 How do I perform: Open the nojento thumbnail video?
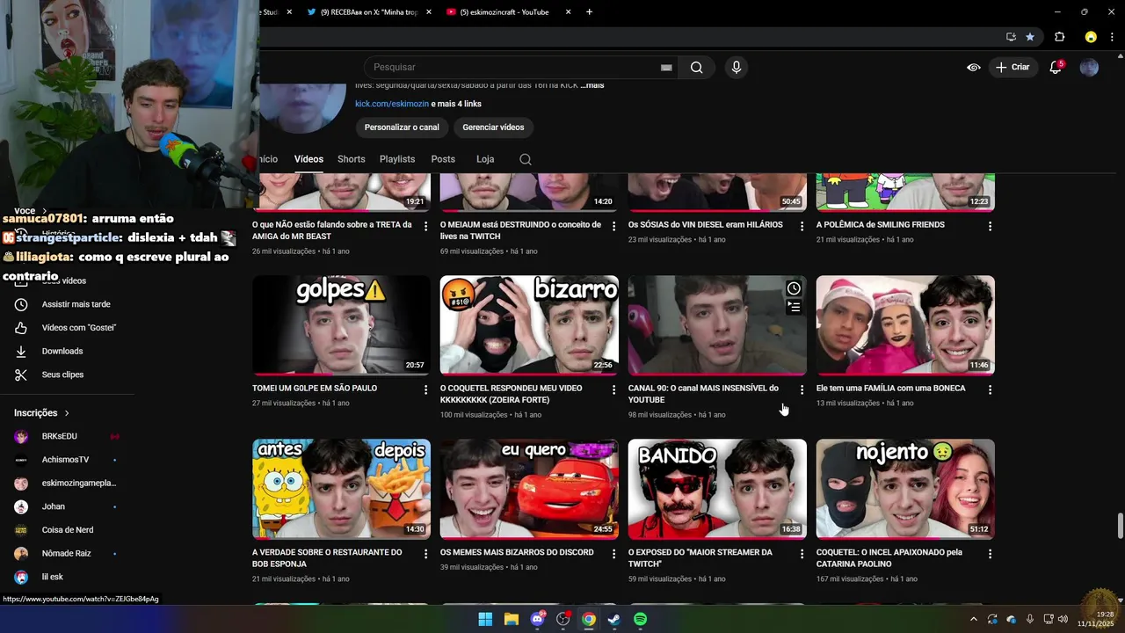905,489
